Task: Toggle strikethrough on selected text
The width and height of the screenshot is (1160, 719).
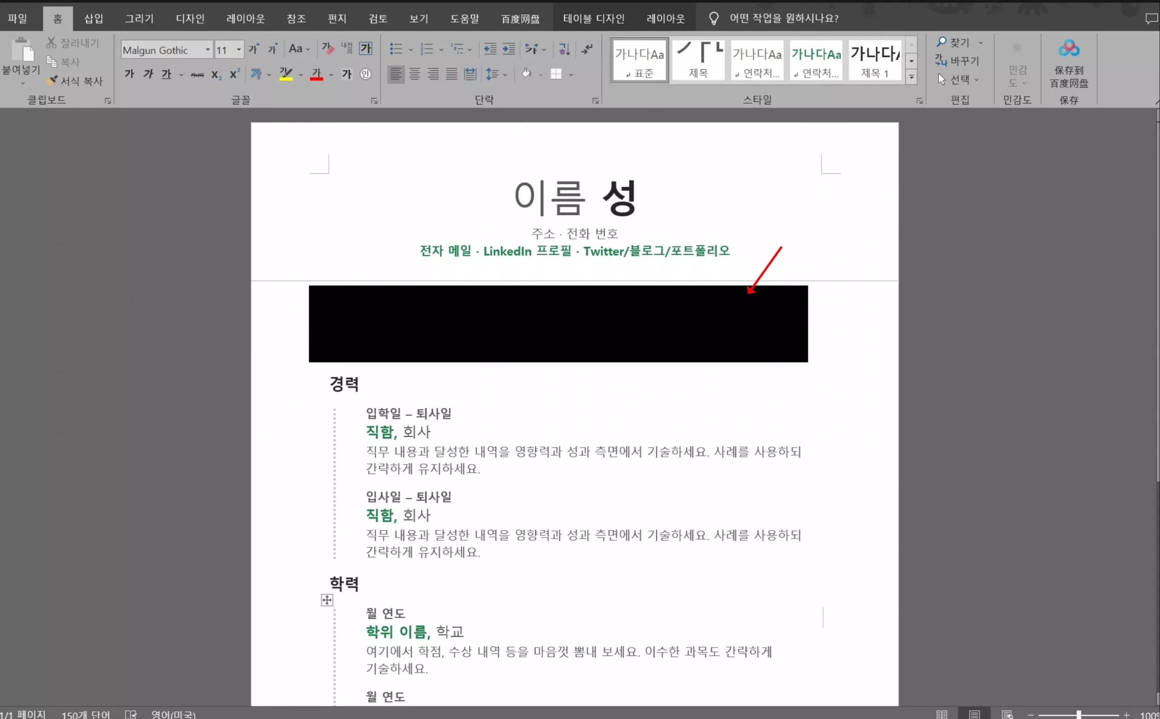Action: coord(197,74)
